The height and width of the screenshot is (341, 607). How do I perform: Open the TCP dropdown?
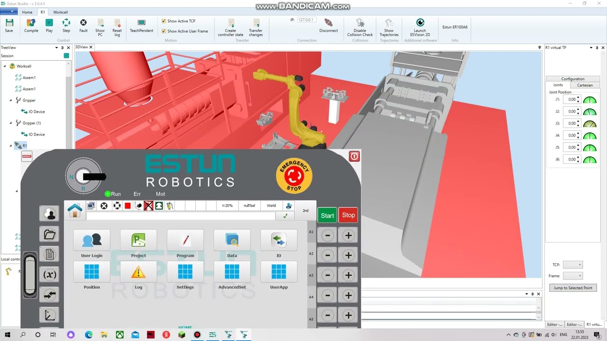coord(573,265)
